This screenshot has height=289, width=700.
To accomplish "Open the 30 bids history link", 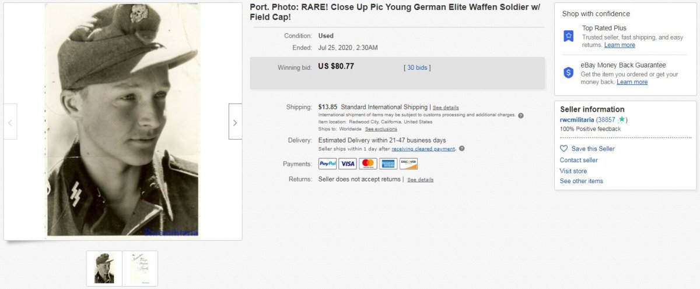I will (417, 67).
